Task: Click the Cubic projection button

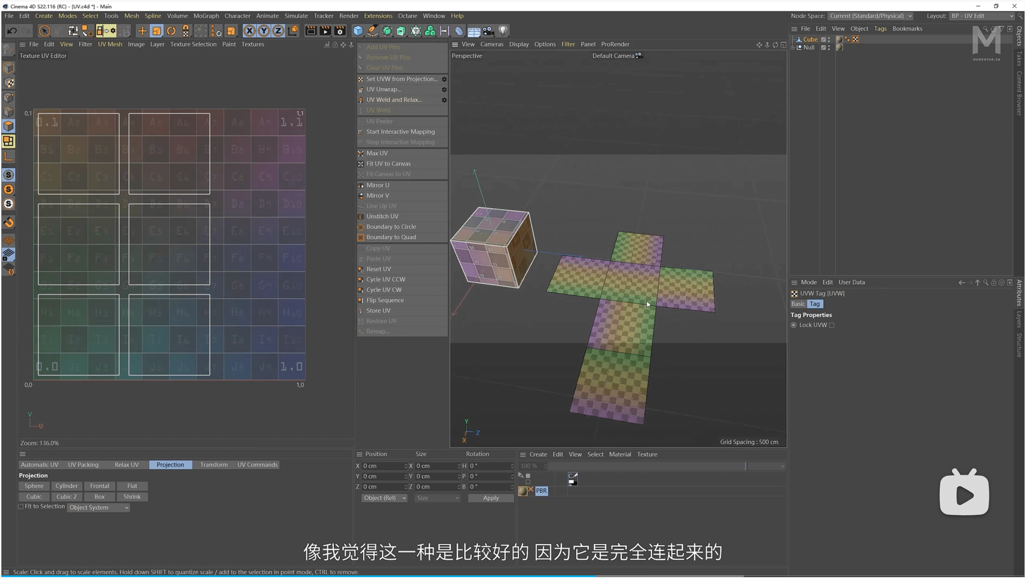Action: (34, 497)
